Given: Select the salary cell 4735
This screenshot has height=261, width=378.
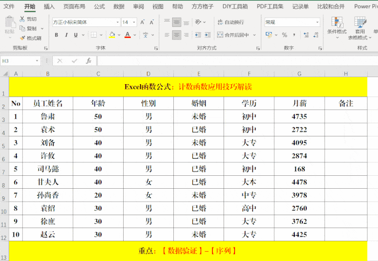Looking at the screenshot, I should coord(299,116).
